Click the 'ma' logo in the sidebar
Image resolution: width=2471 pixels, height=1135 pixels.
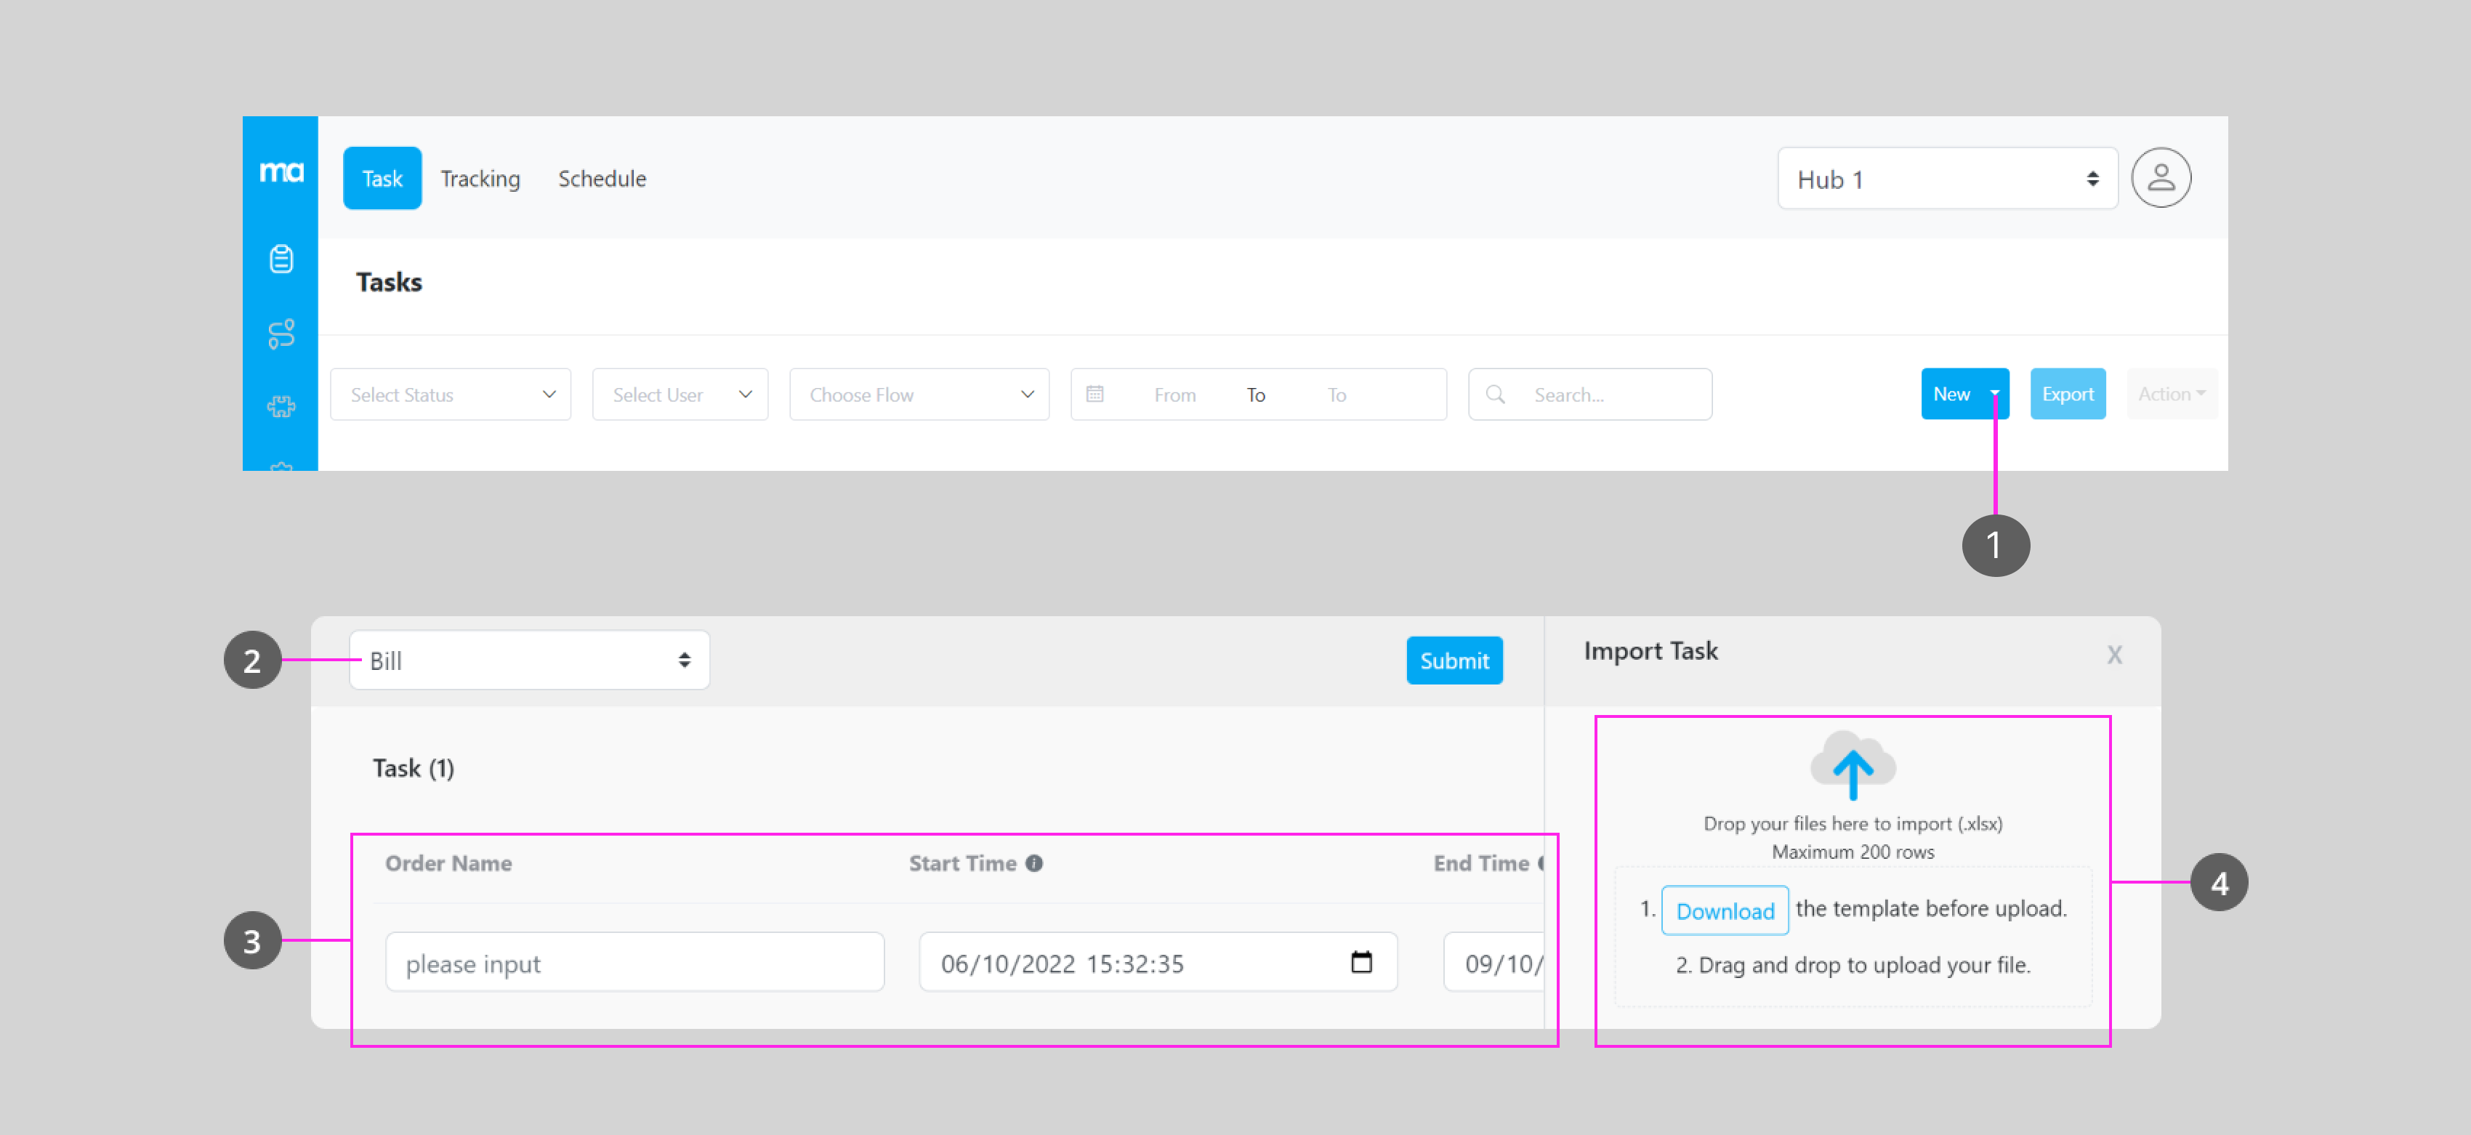coord(281,171)
